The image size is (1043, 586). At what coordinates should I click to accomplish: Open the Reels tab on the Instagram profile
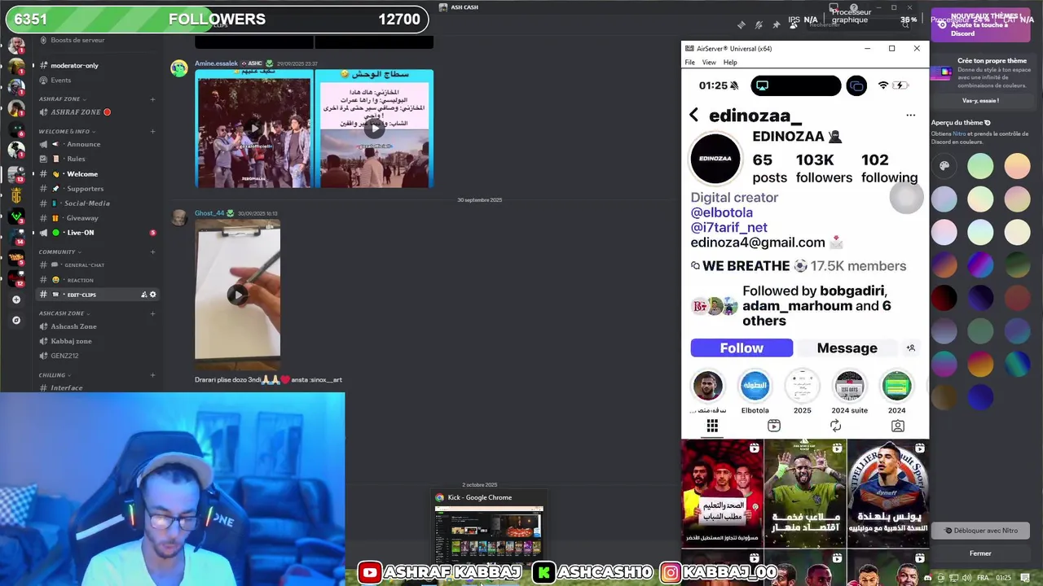774,426
